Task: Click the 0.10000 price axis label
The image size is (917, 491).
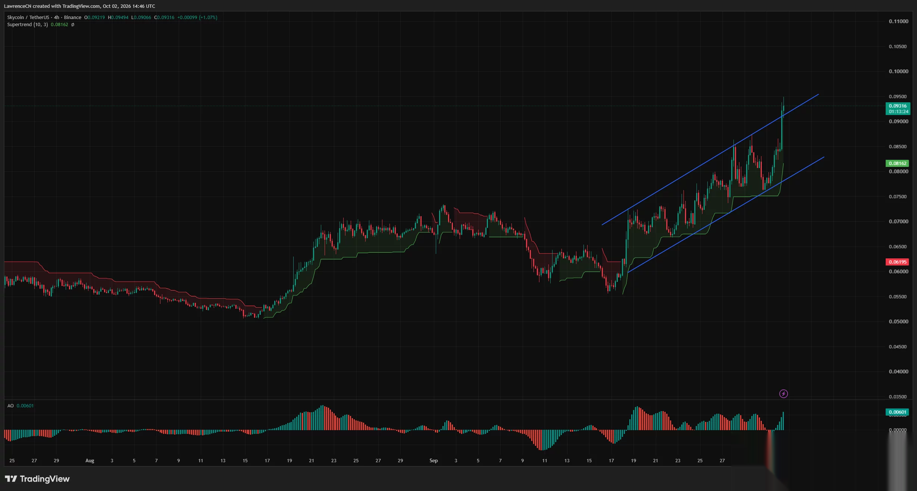Action: click(x=898, y=71)
